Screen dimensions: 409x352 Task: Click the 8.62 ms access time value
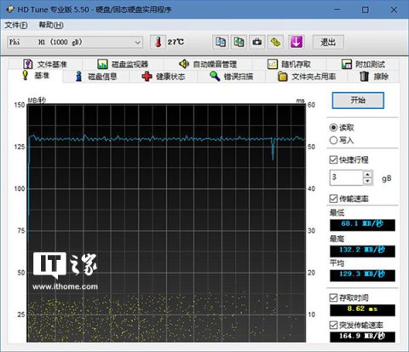(362, 310)
